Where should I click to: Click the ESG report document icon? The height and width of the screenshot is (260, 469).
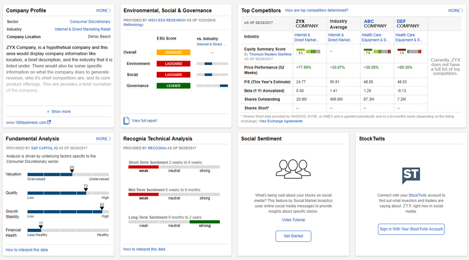[126, 121]
